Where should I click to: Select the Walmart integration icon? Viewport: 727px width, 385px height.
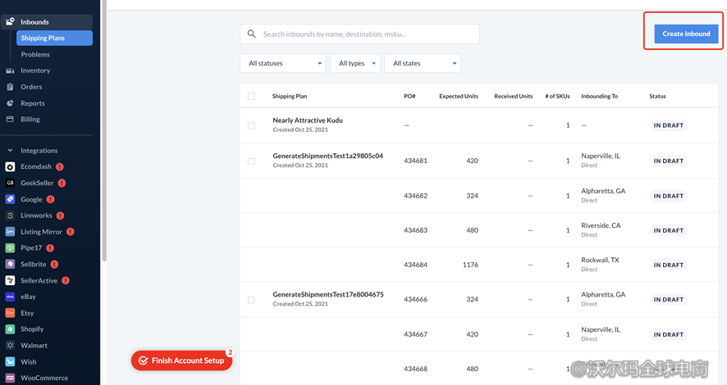pyautogui.click(x=11, y=346)
